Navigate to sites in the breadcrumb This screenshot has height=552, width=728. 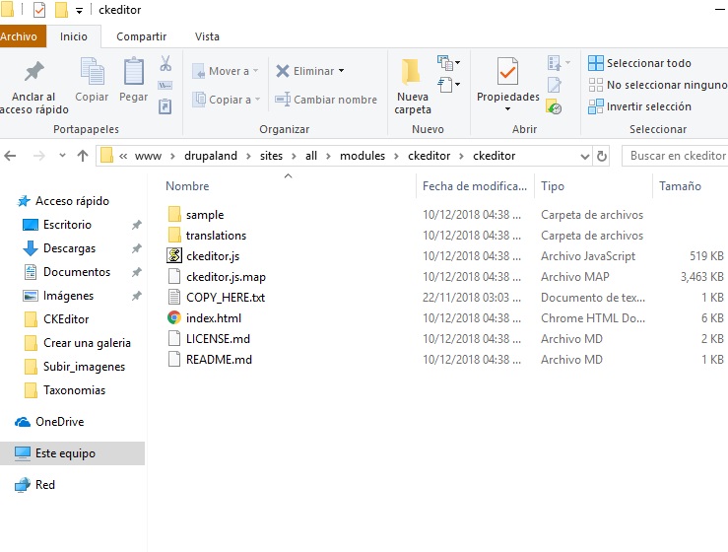pyautogui.click(x=271, y=156)
